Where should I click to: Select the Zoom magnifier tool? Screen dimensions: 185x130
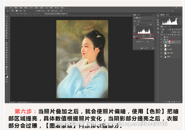7,69
